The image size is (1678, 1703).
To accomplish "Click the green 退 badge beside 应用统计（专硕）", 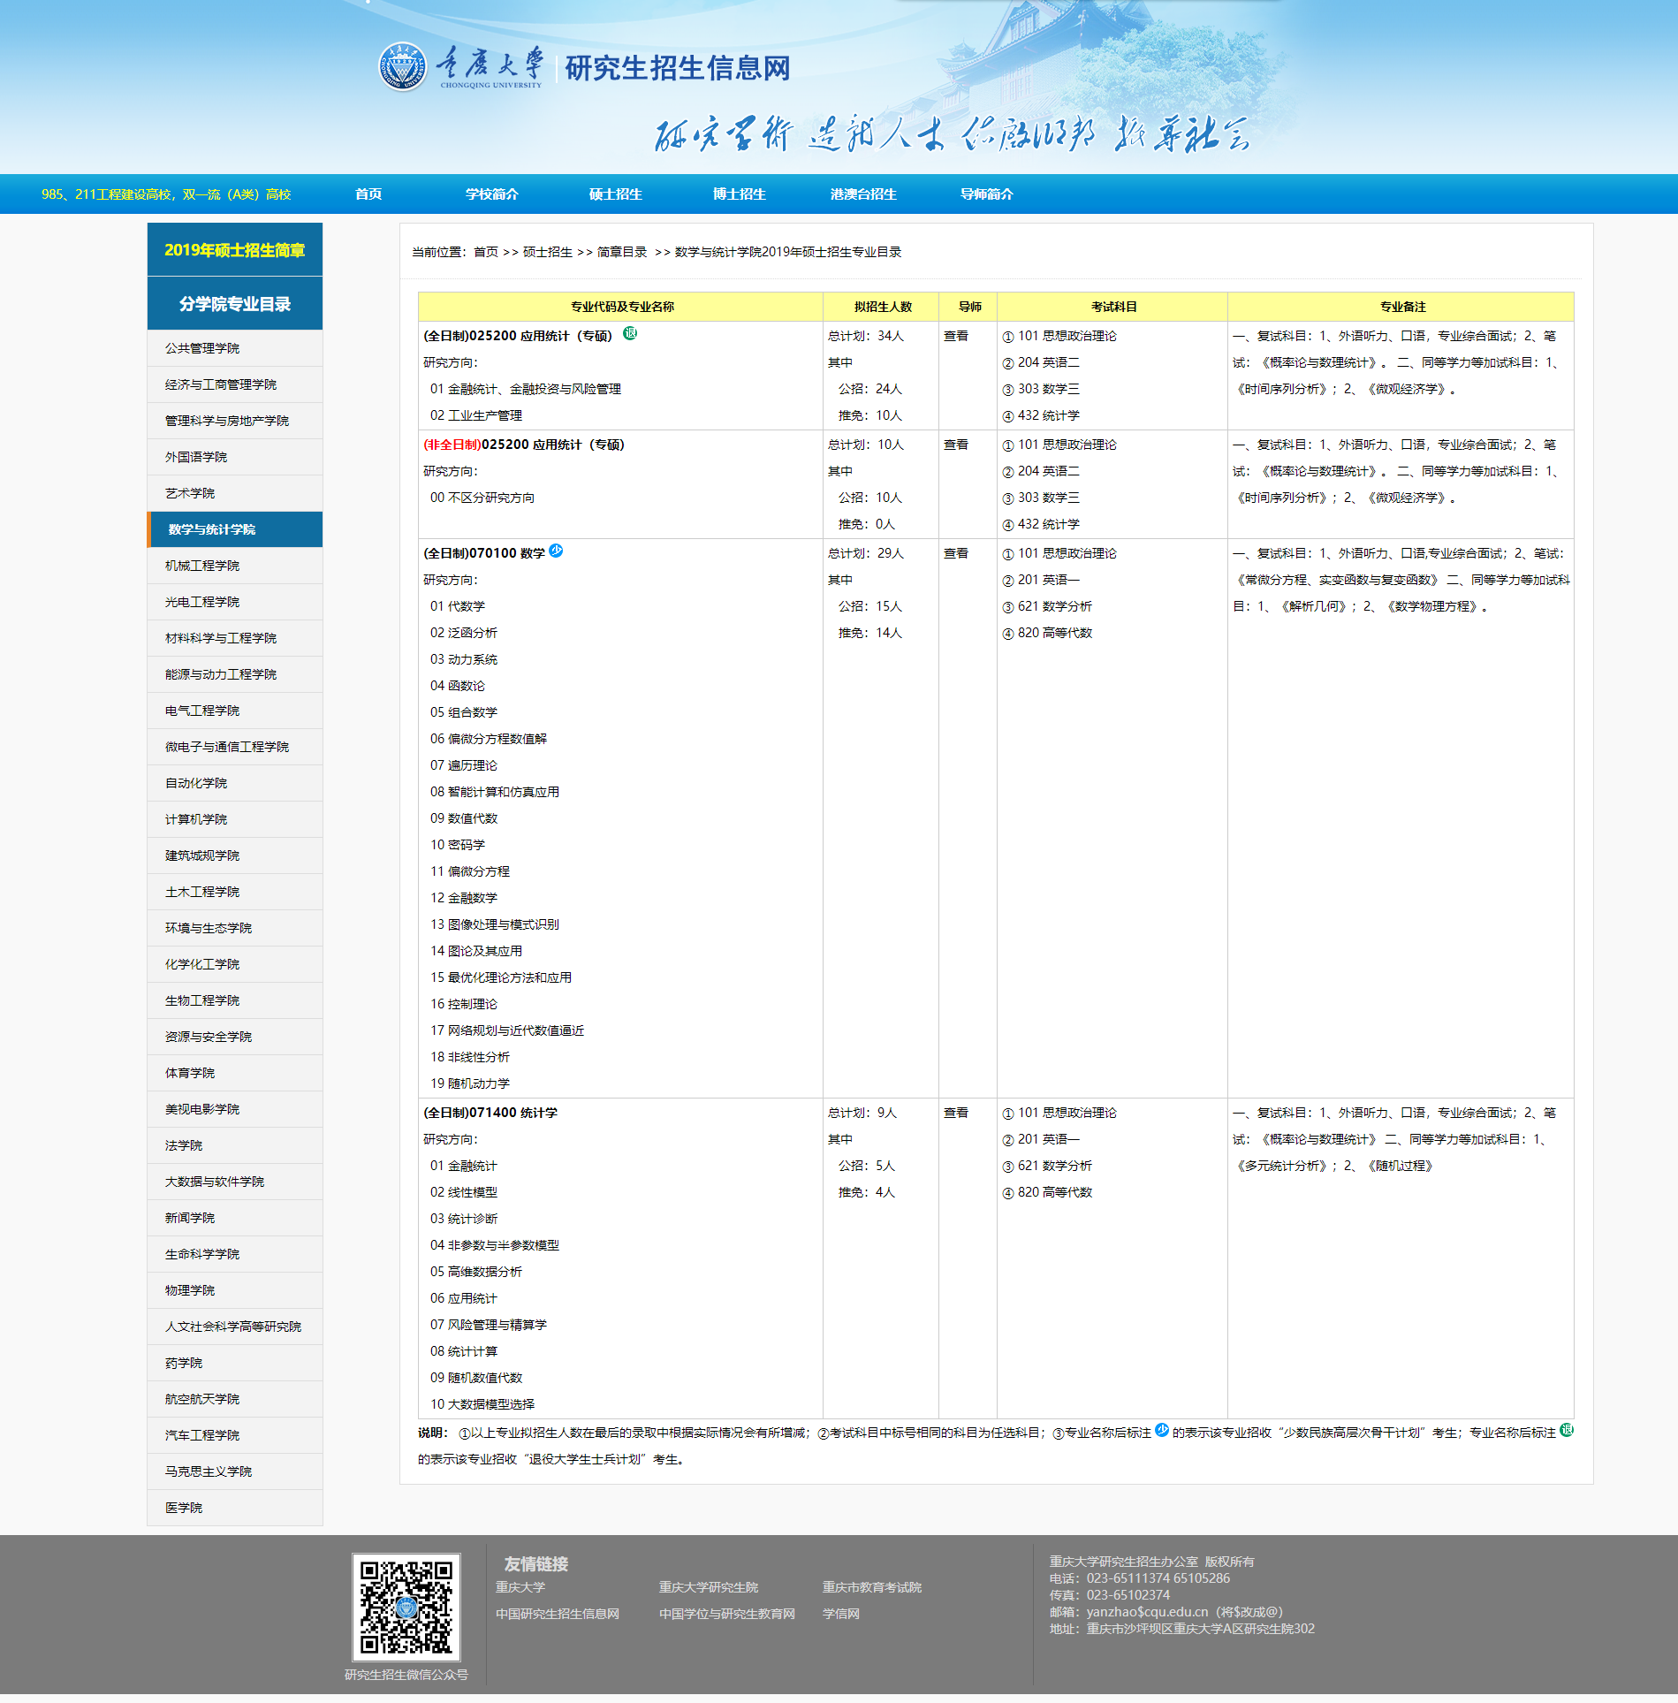I will [630, 333].
